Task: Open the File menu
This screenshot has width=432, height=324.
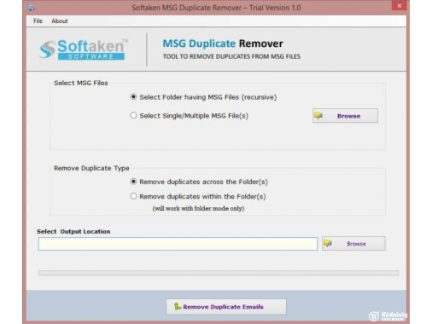Action: tap(38, 20)
